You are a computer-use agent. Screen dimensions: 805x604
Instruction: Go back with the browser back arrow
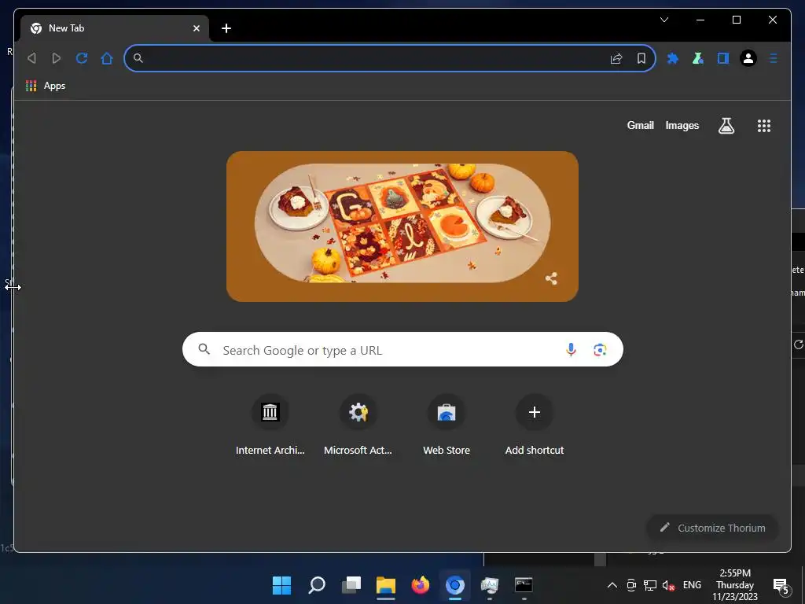coord(31,58)
